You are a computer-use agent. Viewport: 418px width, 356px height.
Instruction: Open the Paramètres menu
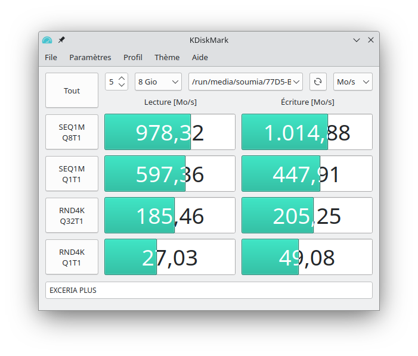90,57
